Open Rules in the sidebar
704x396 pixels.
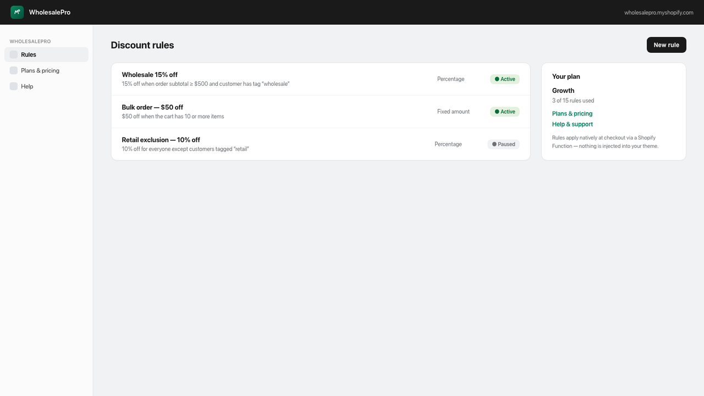pyautogui.click(x=46, y=54)
